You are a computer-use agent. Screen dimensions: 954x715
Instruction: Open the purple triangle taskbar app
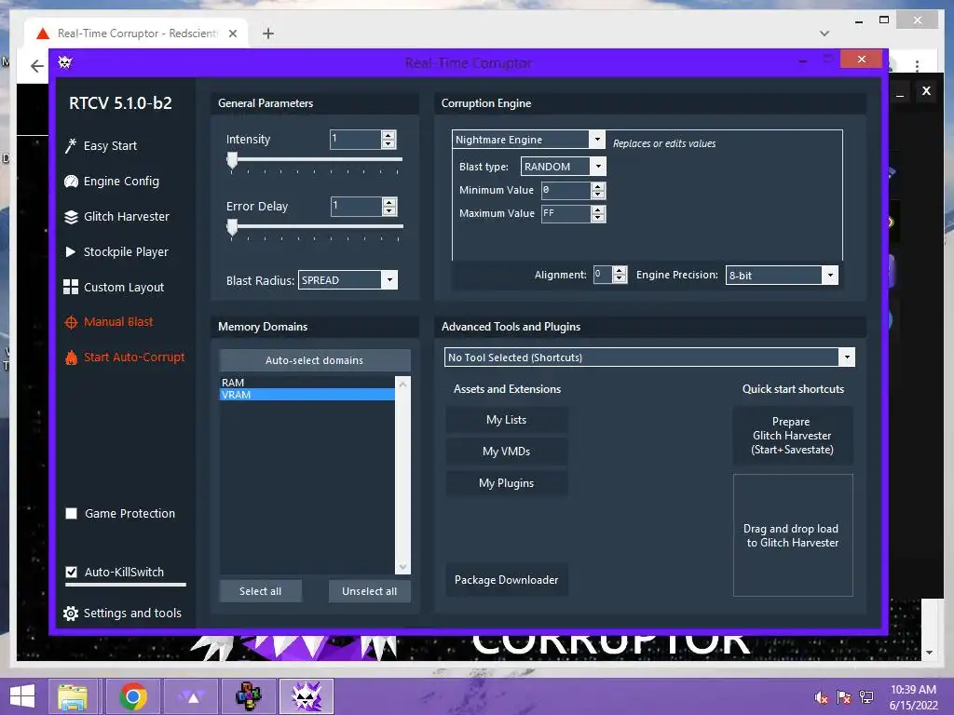coord(193,696)
